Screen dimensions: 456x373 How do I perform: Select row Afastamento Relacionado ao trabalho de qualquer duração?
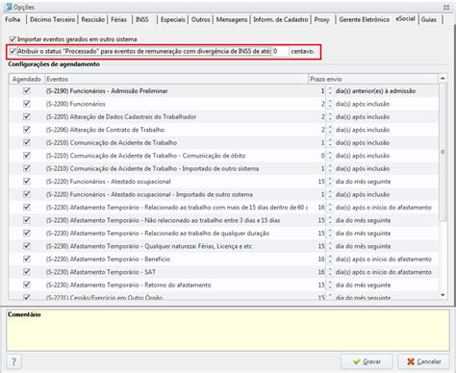point(223,234)
